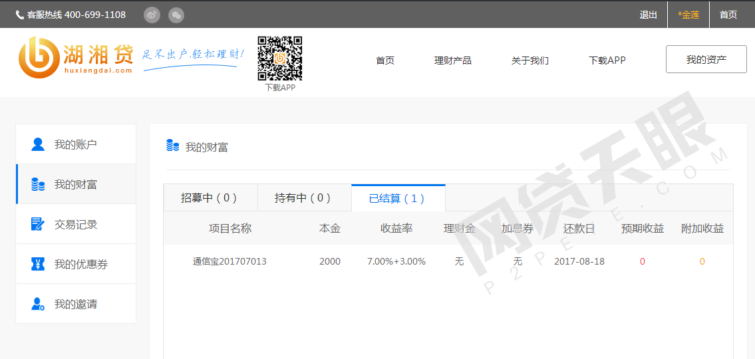755x359 pixels.
Task: Click the 本金 column header
Action: tap(330, 229)
